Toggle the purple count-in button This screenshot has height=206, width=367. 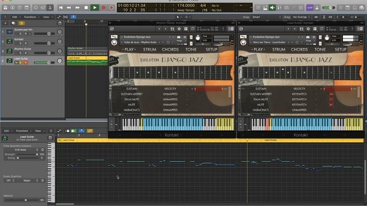click(x=310, y=7)
